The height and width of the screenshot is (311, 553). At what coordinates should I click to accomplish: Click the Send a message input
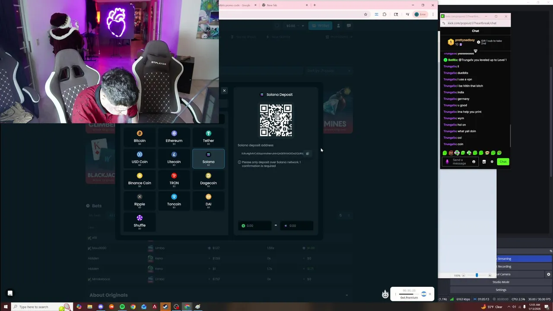(460, 162)
